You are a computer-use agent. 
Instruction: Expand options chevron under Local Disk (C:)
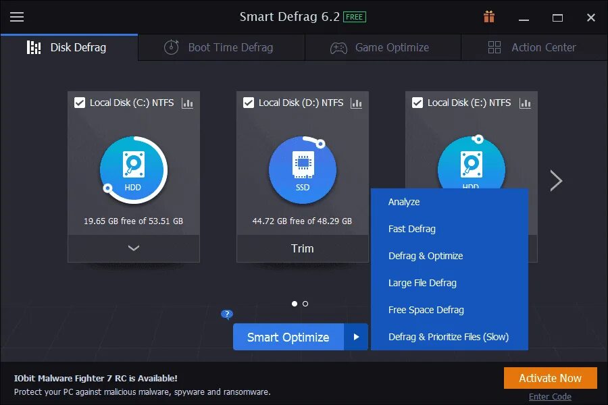(134, 248)
